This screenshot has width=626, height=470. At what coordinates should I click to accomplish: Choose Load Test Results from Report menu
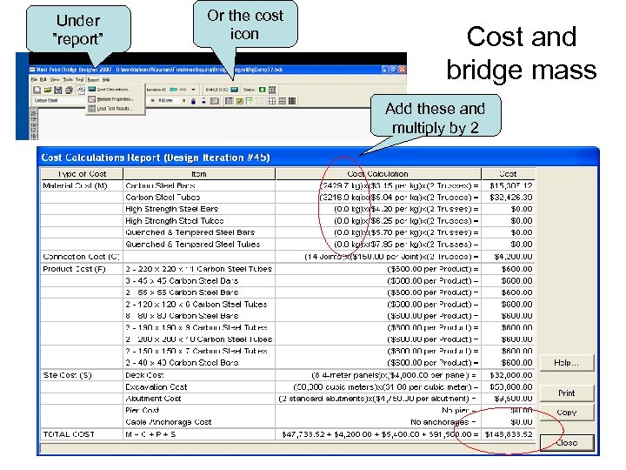click(x=113, y=109)
